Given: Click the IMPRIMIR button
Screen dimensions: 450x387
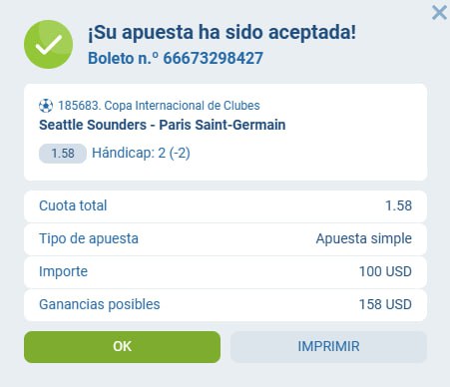Looking at the screenshot, I should 328,347.
